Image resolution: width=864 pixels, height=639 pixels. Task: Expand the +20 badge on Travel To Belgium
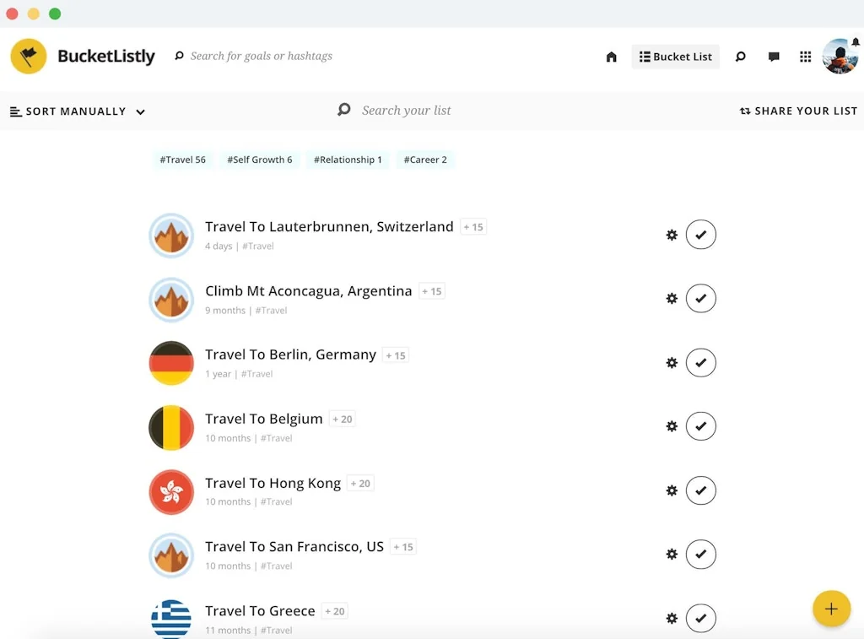pyautogui.click(x=342, y=418)
